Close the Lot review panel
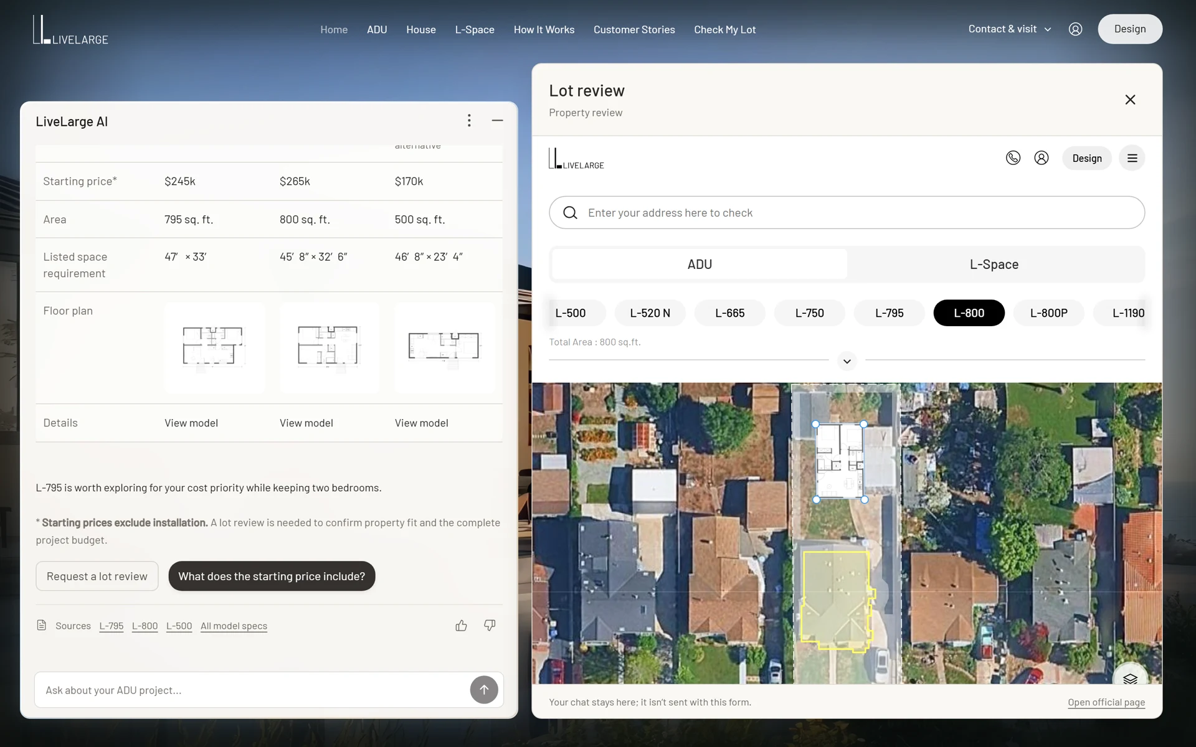This screenshot has height=747, width=1196. click(1130, 100)
